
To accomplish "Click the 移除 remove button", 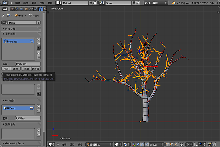I will (15, 69).
